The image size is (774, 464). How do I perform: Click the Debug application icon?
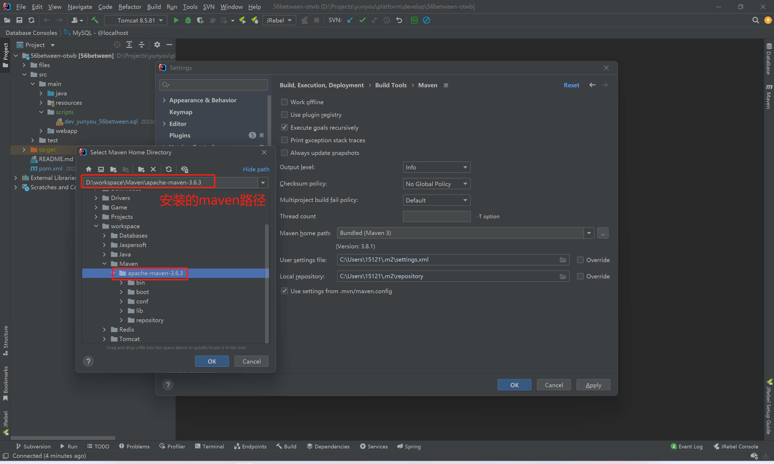pos(188,20)
